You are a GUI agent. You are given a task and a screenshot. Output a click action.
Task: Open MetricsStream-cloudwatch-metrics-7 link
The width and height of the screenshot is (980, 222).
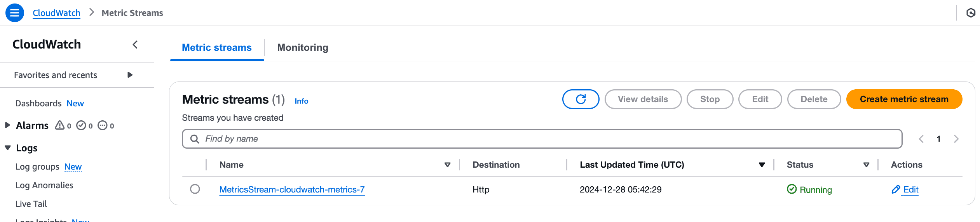pyautogui.click(x=292, y=189)
